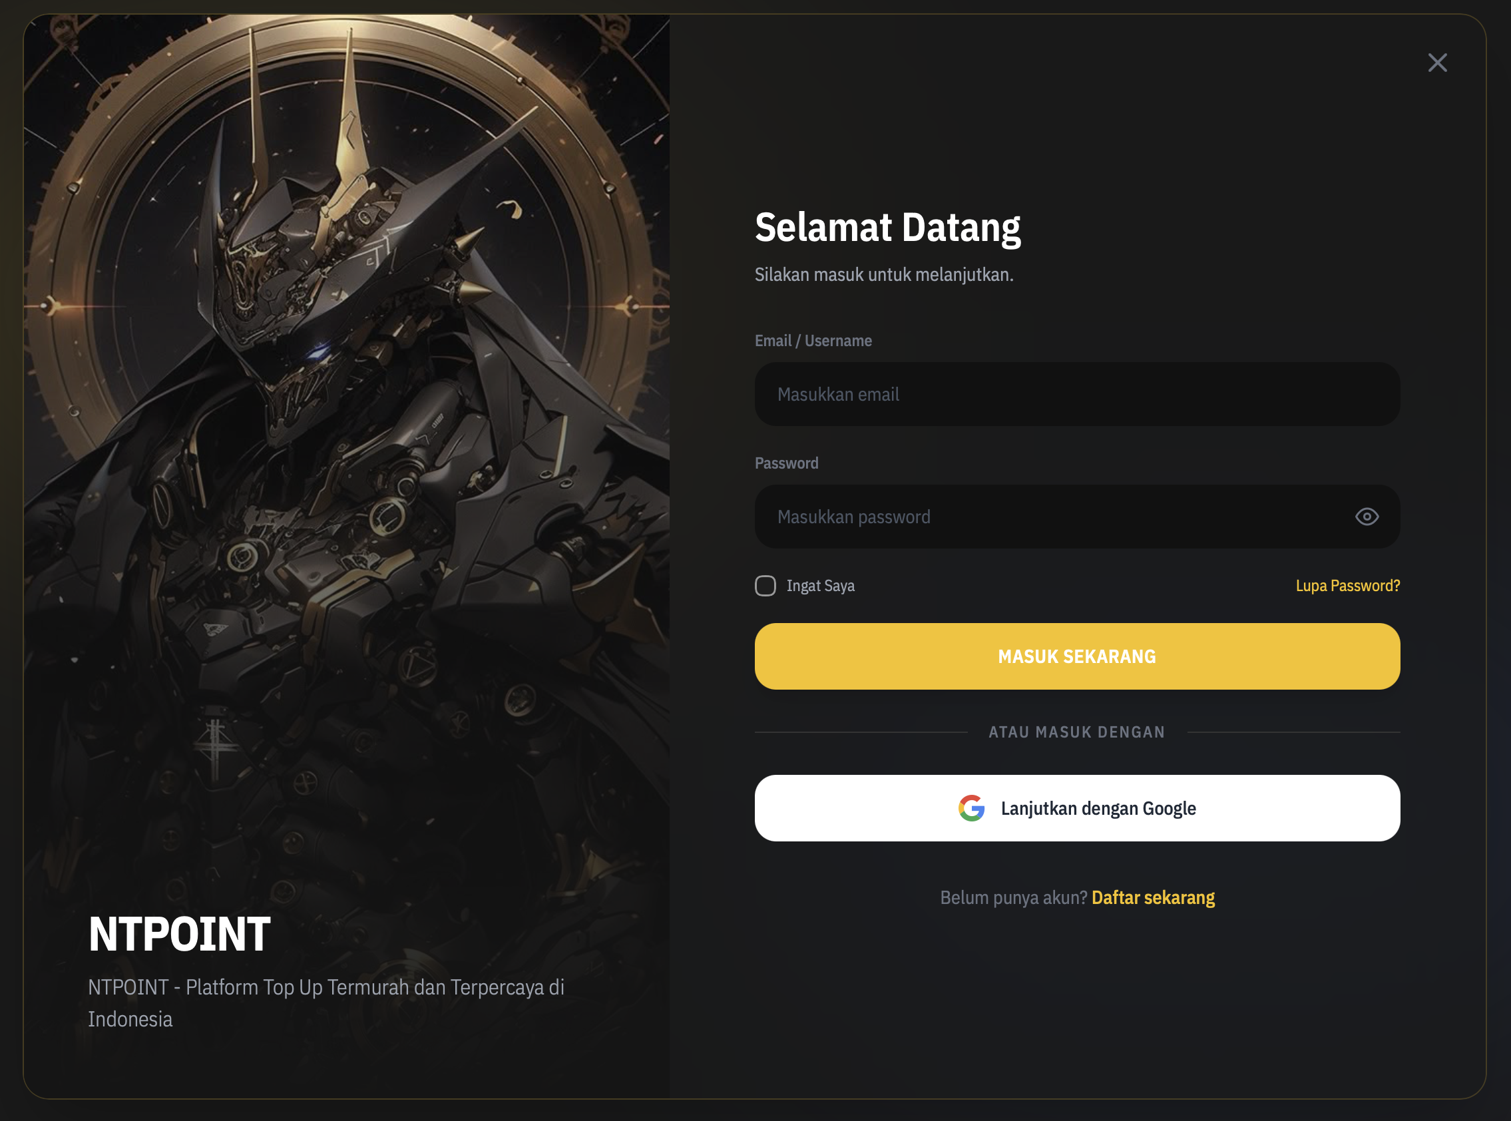The height and width of the screenshot is (1121, 1511).
Task: Click the NTPOINT platform tagline text
Action: [325, 1003]
